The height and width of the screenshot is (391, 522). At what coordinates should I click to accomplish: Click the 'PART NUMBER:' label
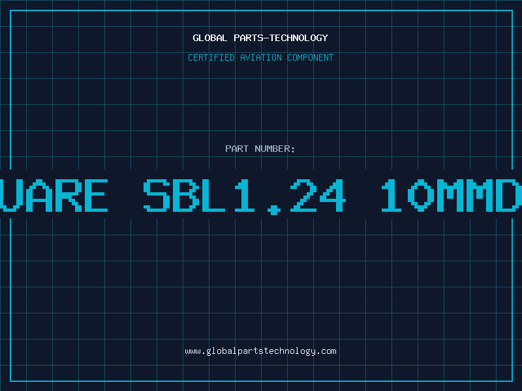(260, 149)
